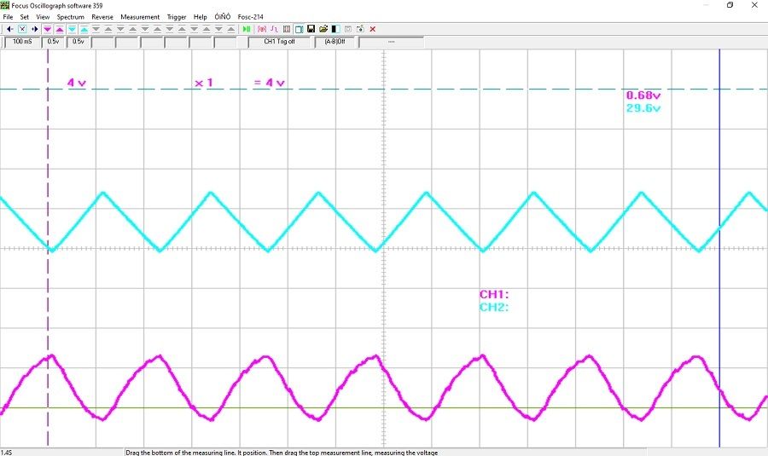Click the boxed X reset icon
This screenshot has height=456, width=768.
point(22,29)
